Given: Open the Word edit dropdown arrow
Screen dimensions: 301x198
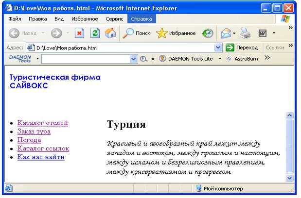Looking at the screenshot, I should click(274, 33).
